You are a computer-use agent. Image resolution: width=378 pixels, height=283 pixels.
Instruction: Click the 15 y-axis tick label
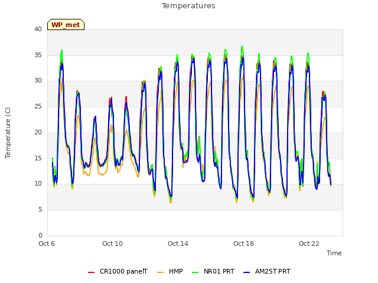click(x=38, y=158)
